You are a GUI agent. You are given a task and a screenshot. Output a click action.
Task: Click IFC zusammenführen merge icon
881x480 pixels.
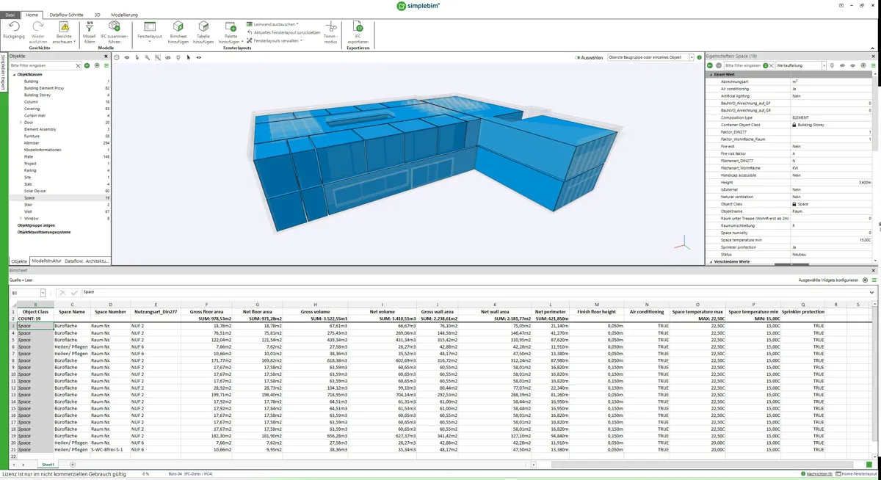click(x=114, y=27)
